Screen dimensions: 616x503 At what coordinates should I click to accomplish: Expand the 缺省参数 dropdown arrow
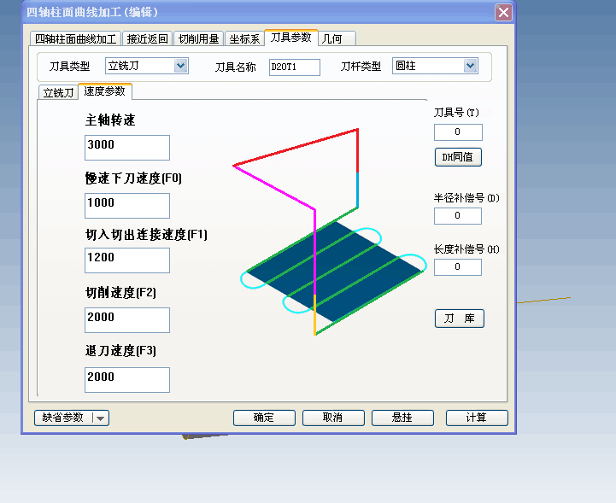click(x=101, y=418)
